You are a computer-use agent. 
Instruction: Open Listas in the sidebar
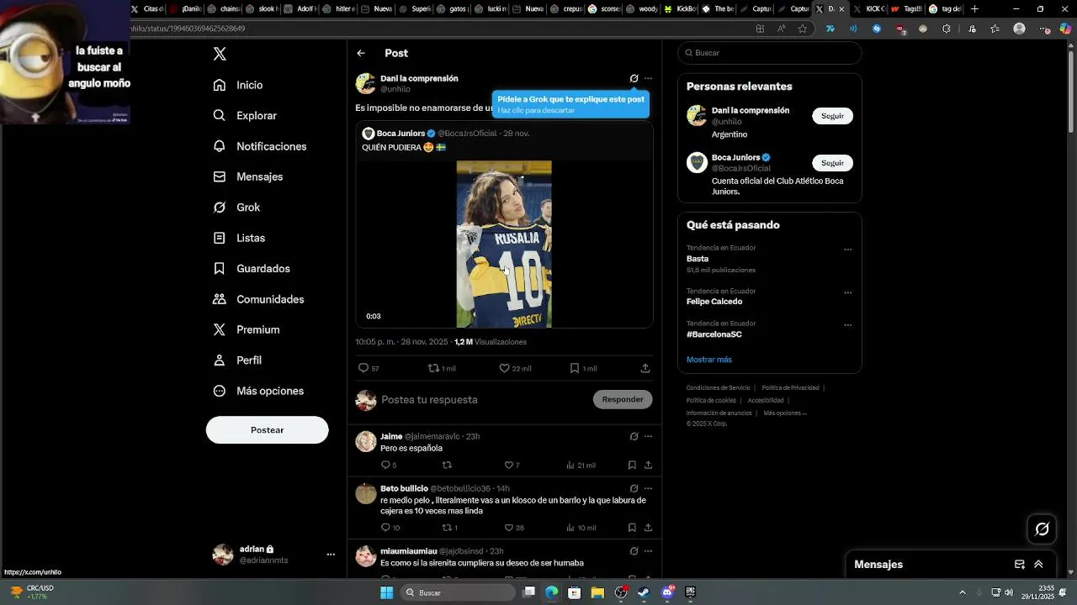pyautogui.click(x=239, y=238)
